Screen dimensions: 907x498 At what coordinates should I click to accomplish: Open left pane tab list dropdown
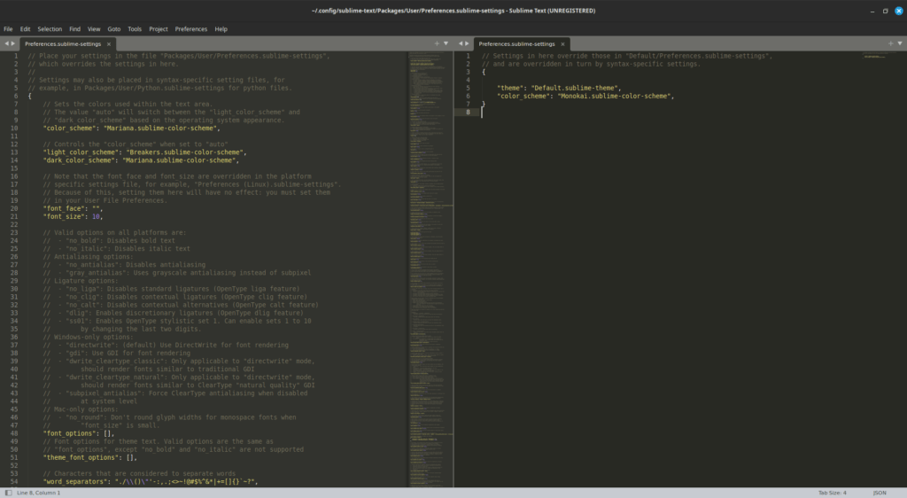click(x=446, y=43)
